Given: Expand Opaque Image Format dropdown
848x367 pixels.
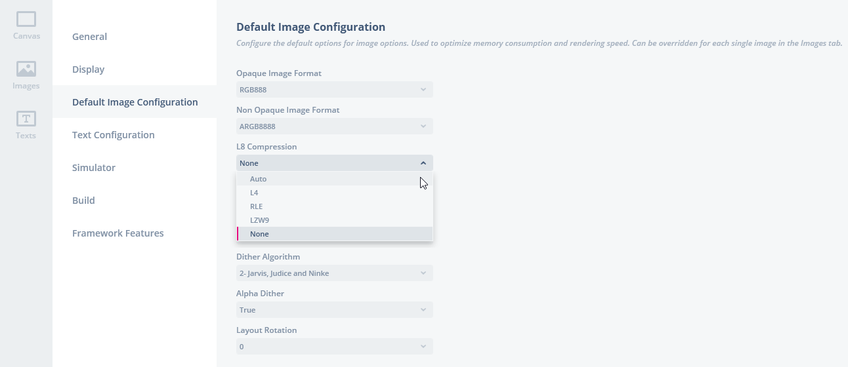Looking at the screenshot, I should (334, 90).
